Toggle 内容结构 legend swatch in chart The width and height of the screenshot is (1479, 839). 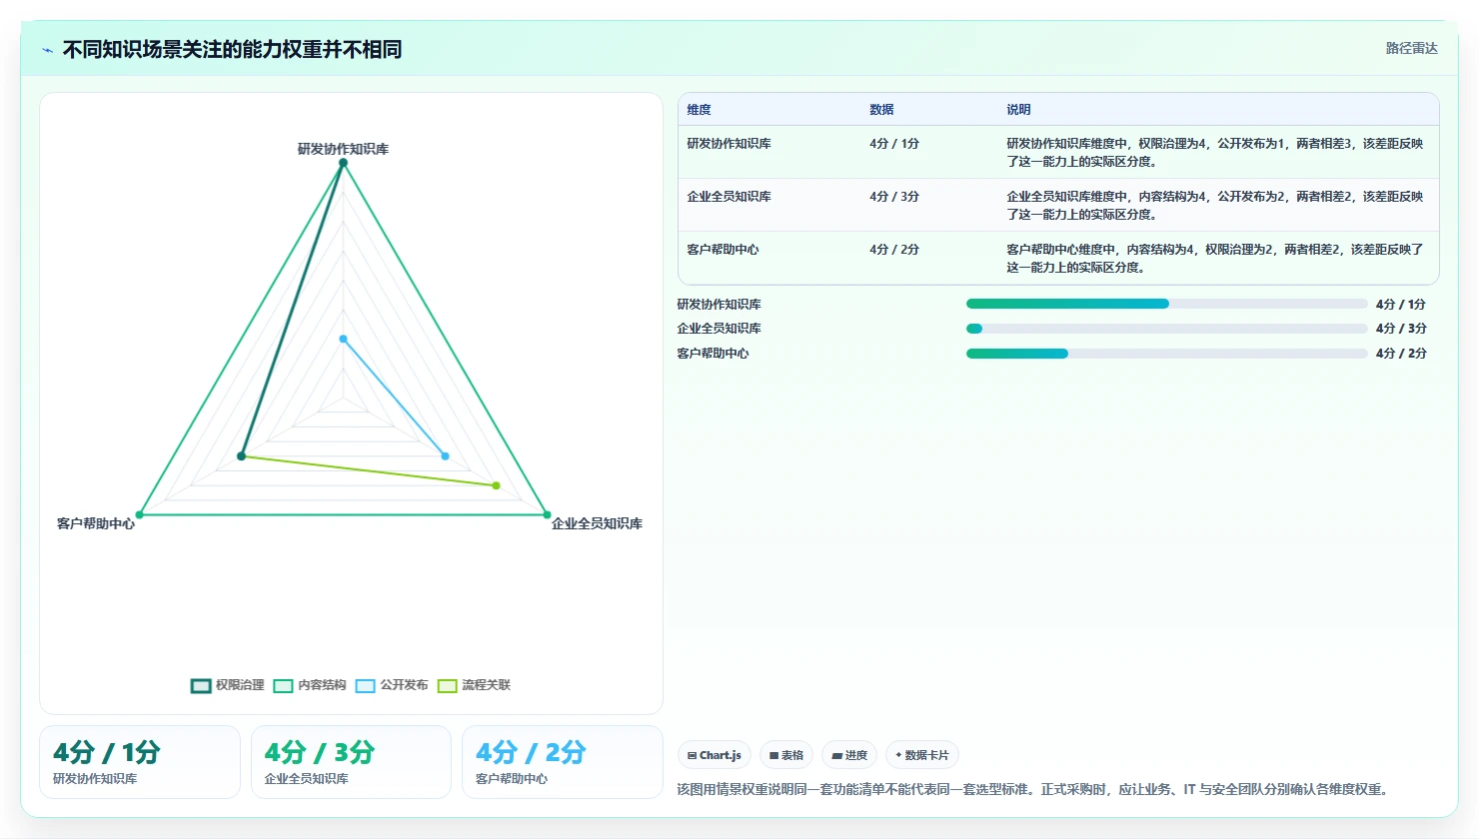[283, 685]
